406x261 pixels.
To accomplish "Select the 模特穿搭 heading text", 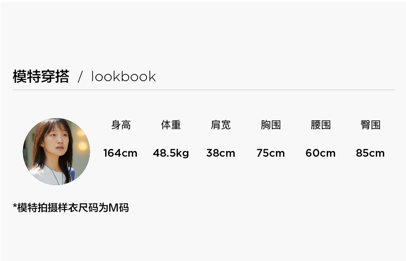I will click(x=41, y=76).
